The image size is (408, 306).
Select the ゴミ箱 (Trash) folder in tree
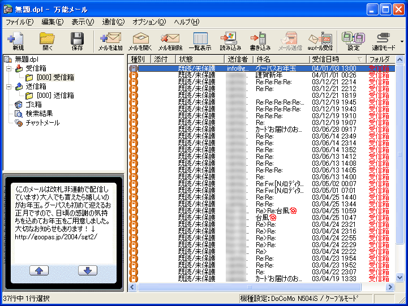coord(33,105)
